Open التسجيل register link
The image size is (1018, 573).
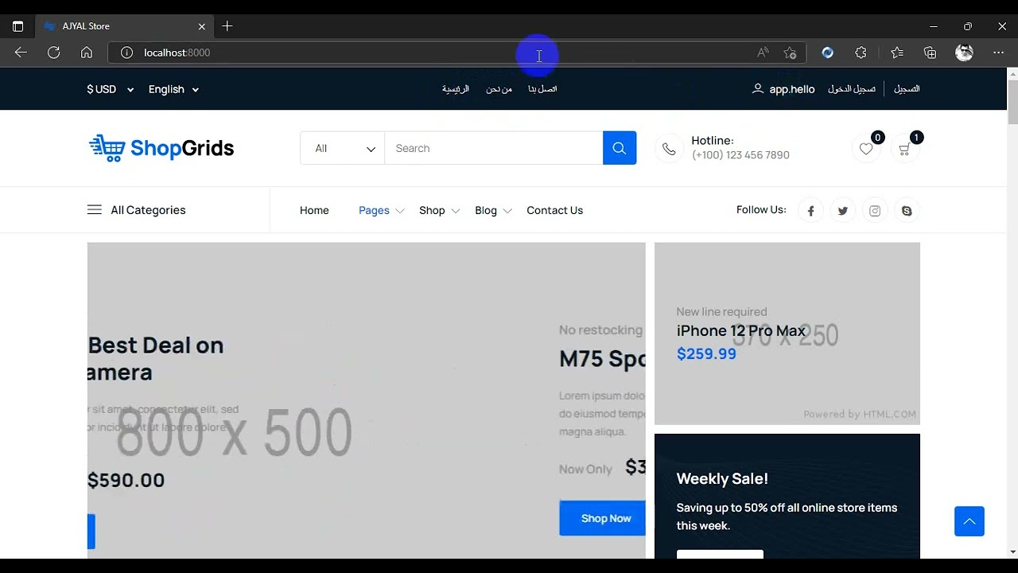907,89
